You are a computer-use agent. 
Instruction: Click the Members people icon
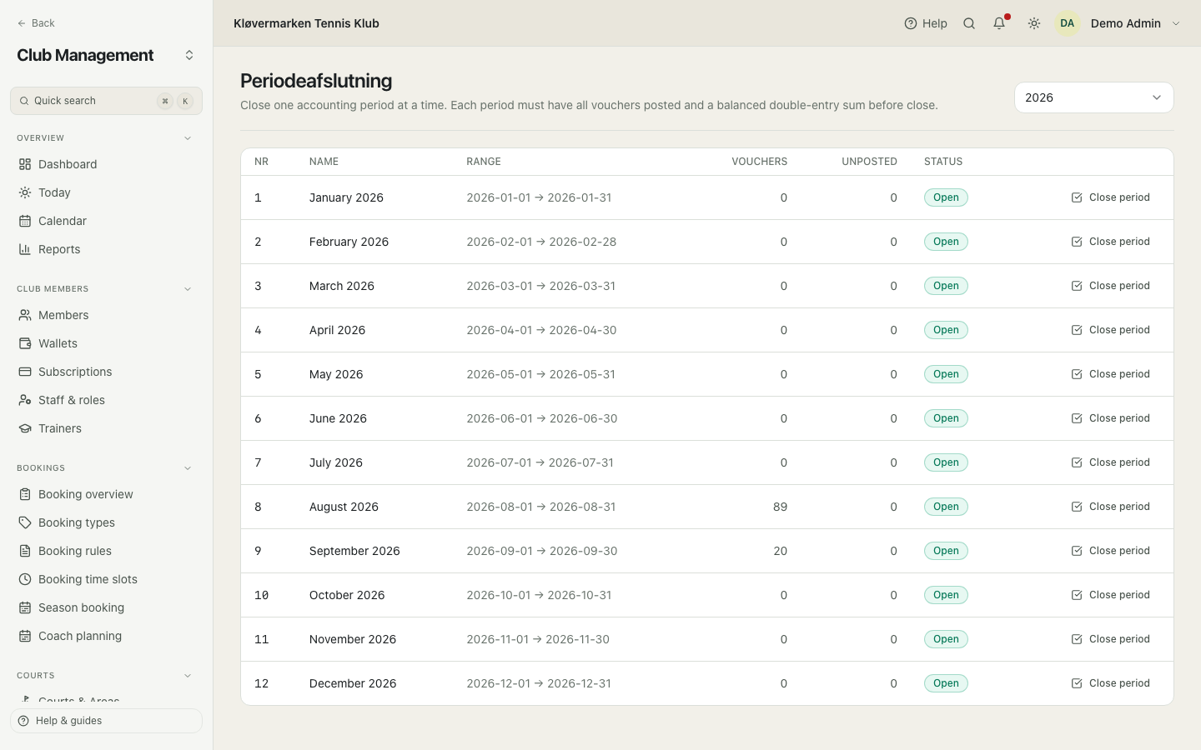click(25, 315)
